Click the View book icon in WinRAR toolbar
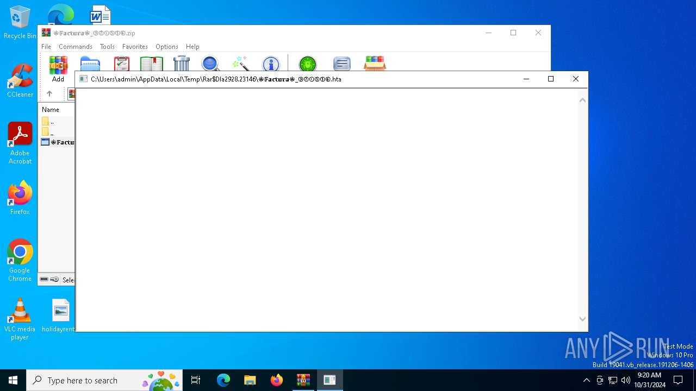This screenshot has width=696, height=391. point(152,64)
